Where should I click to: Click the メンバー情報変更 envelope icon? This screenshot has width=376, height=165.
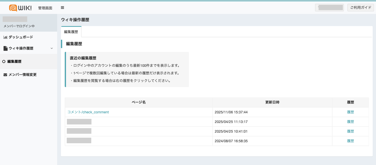tap(5, 75)
